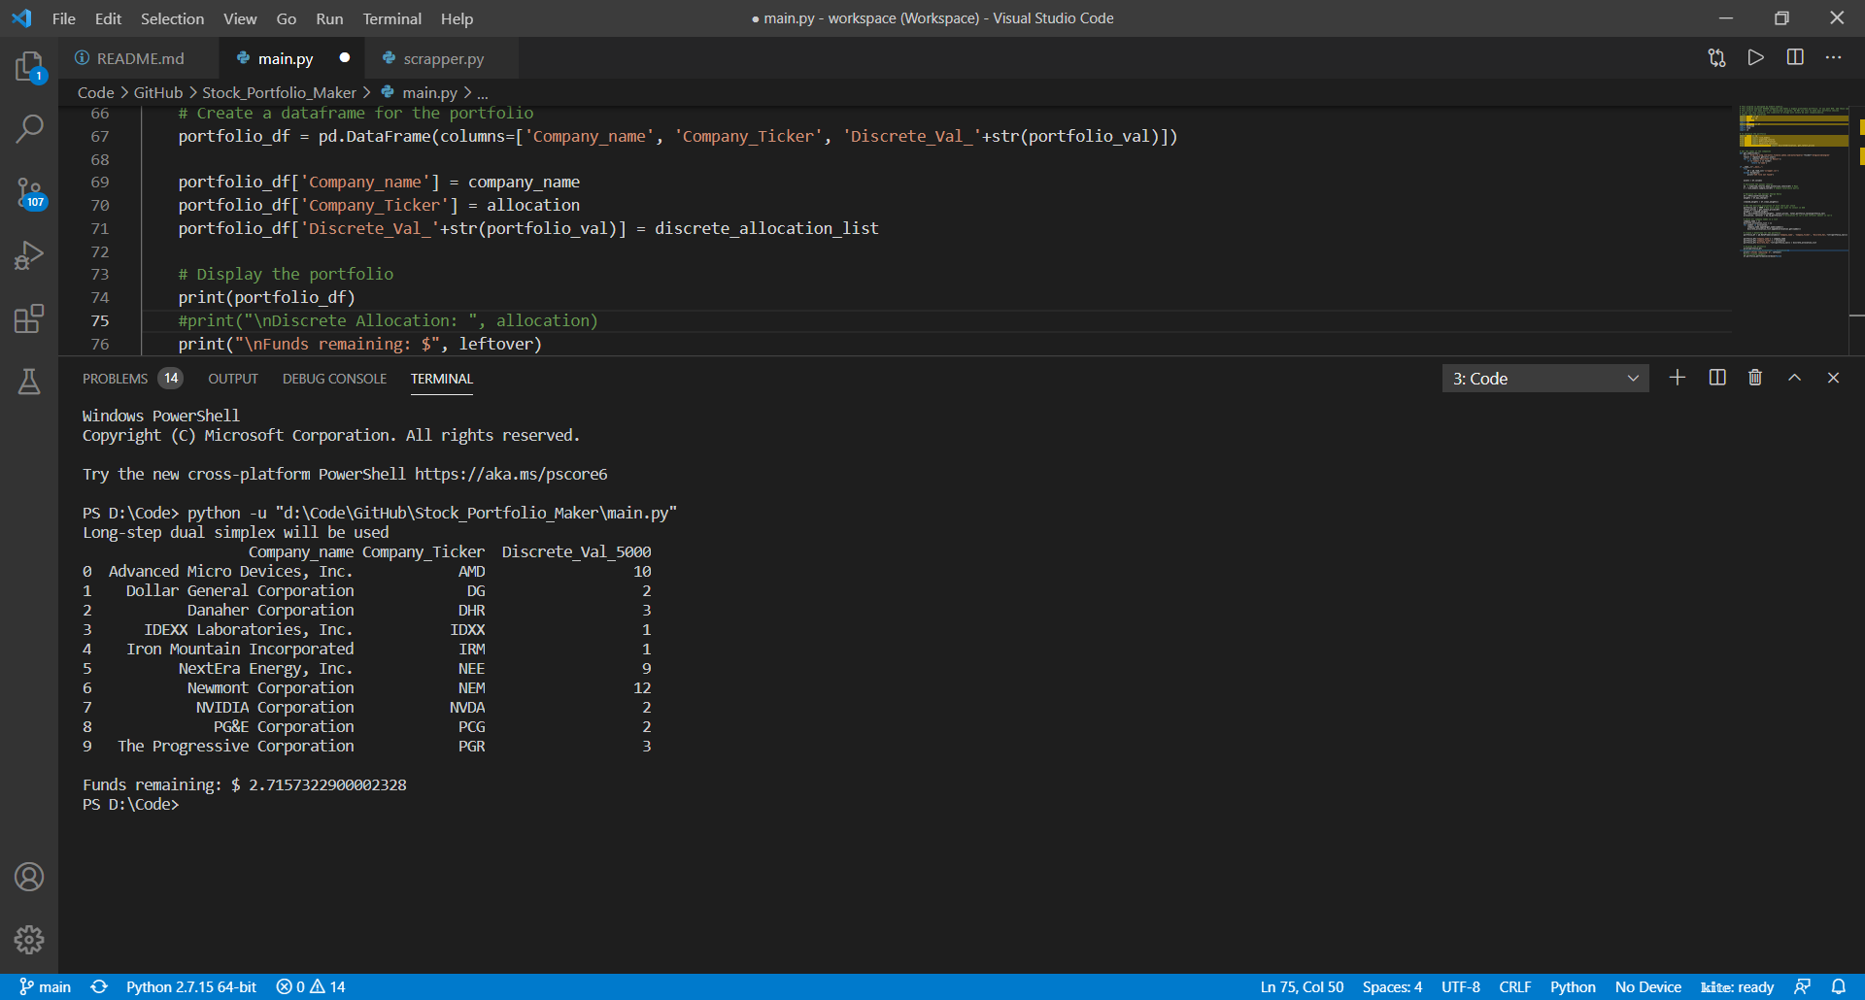Open the File menu

coord(63,18)
